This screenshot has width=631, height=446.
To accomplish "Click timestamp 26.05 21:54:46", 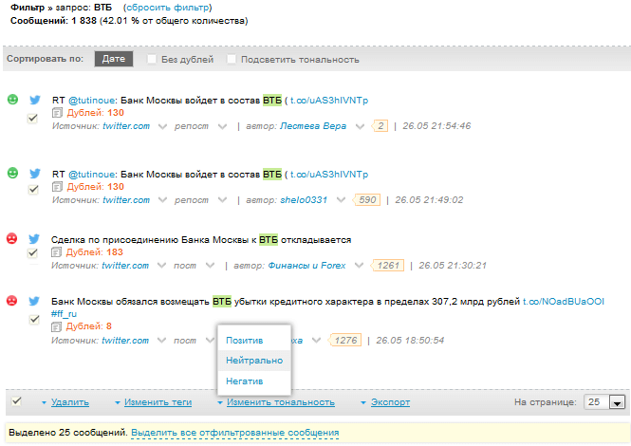I will [x=436, y=126].
